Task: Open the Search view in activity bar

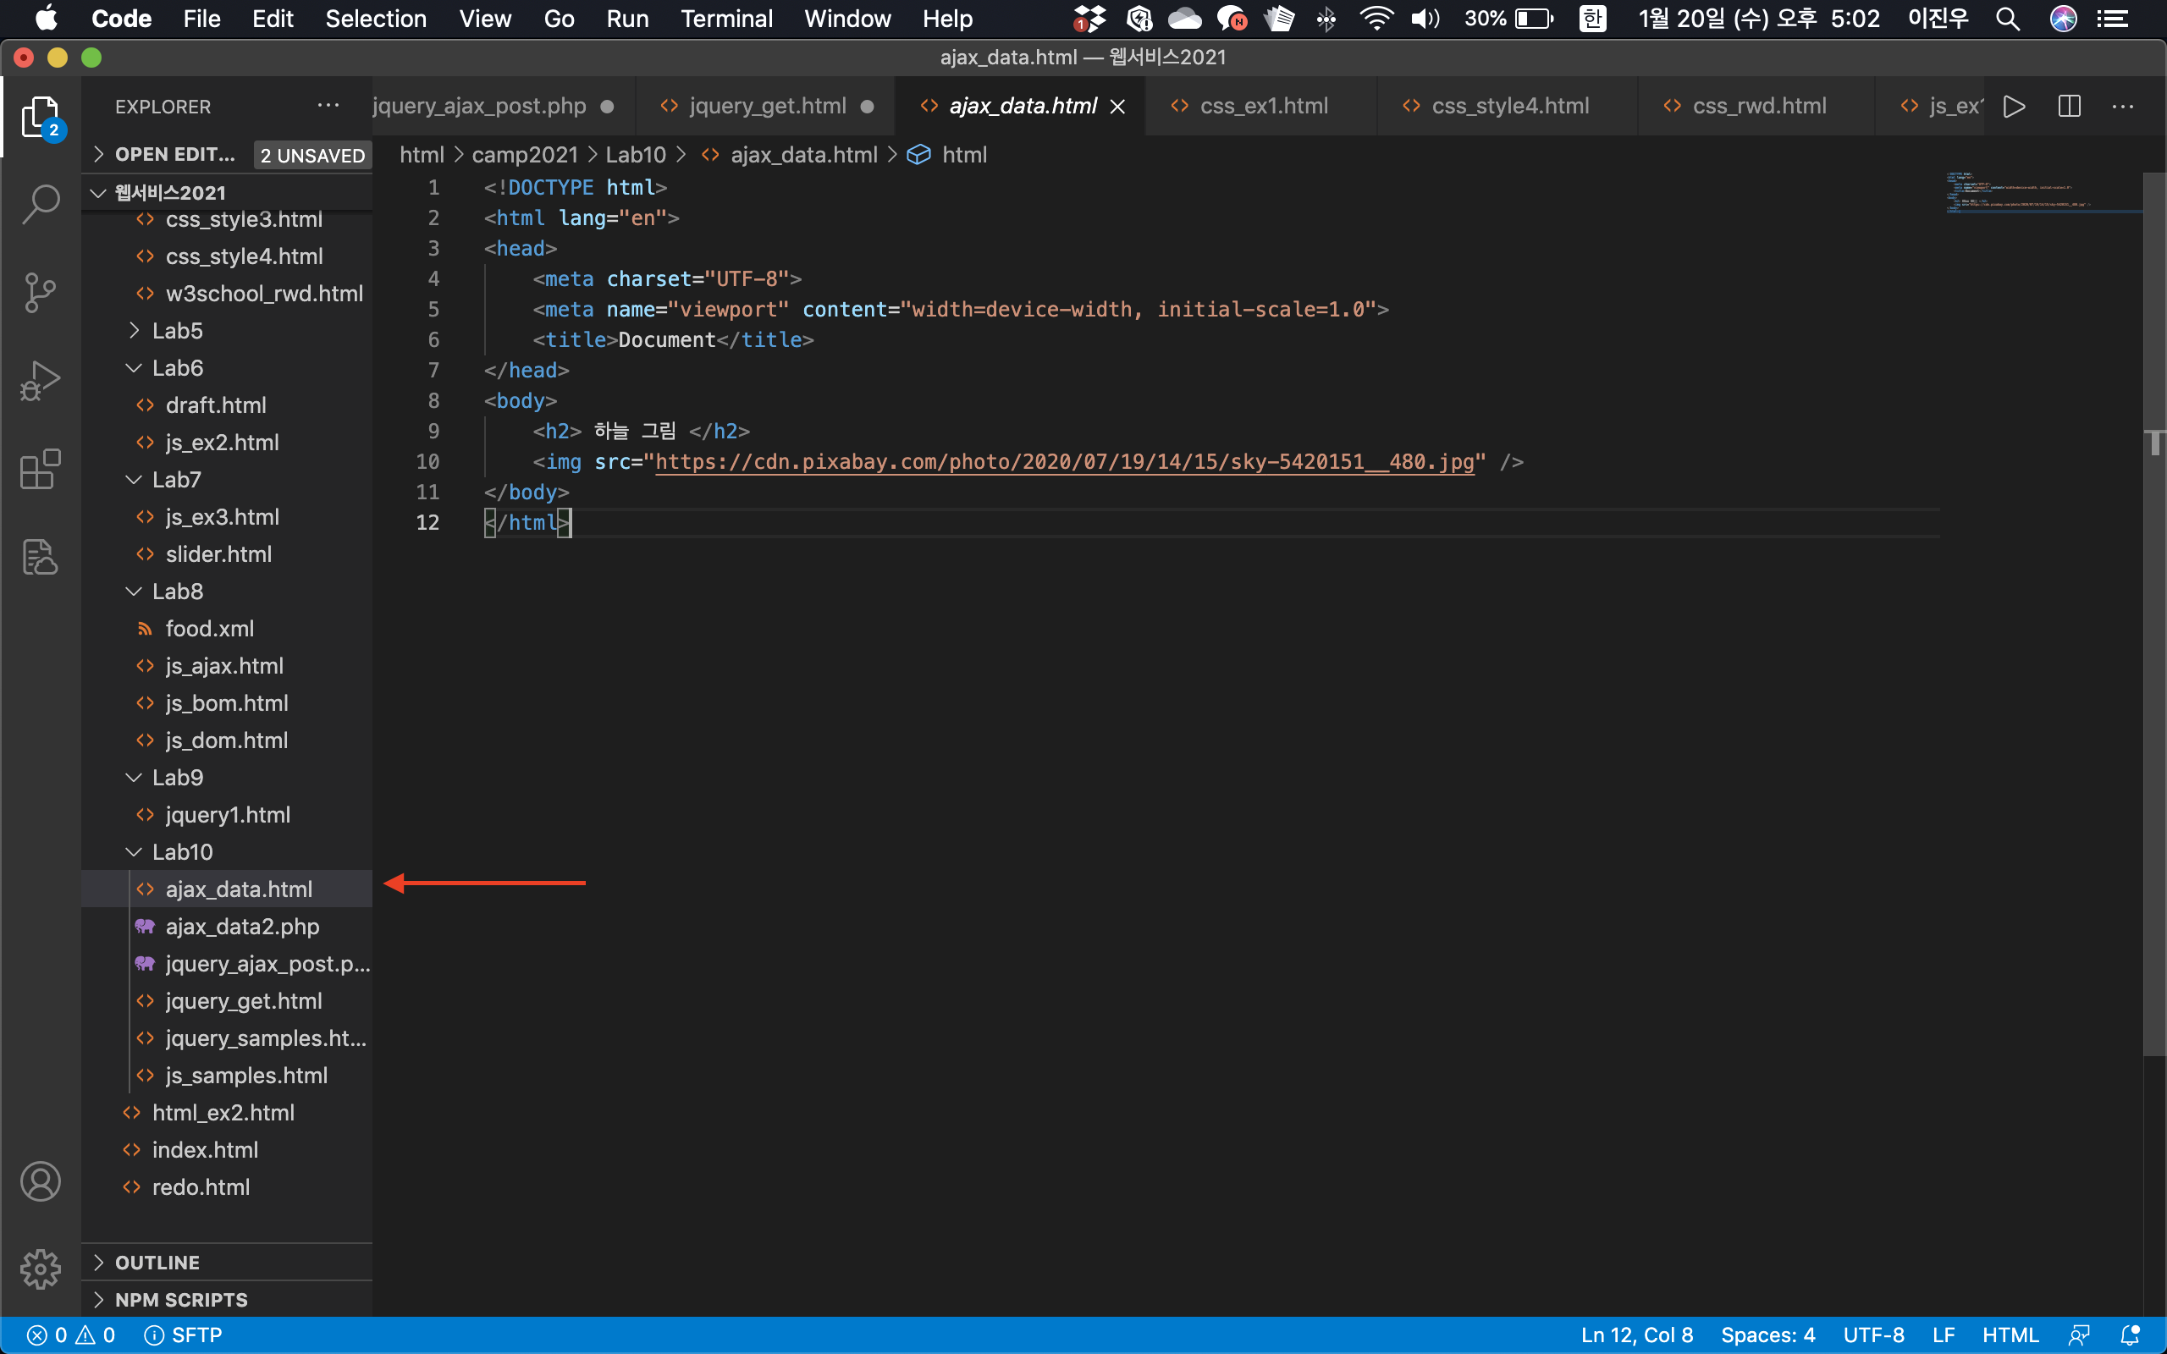Action: pyautogui.click(x=41, y=204)
